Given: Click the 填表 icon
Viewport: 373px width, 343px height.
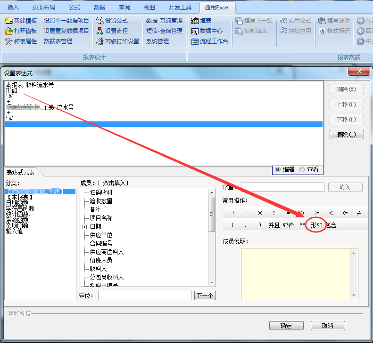Looking at the screenshot, I should (x=195, y=21).
